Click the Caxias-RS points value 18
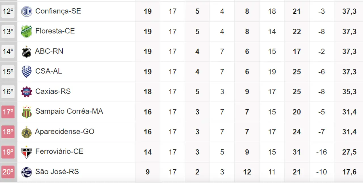Viewport: 363px width, 183px height. point(147,92)
